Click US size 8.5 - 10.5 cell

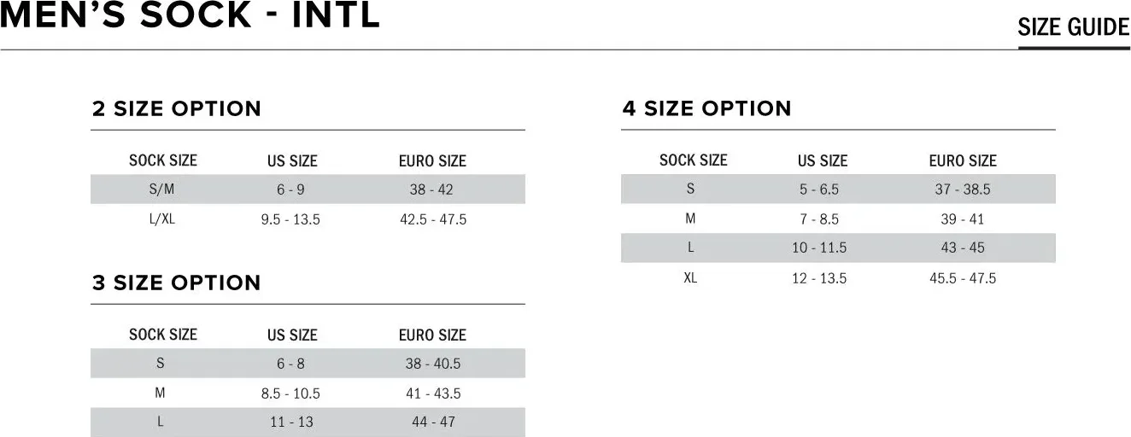(290, 393)
